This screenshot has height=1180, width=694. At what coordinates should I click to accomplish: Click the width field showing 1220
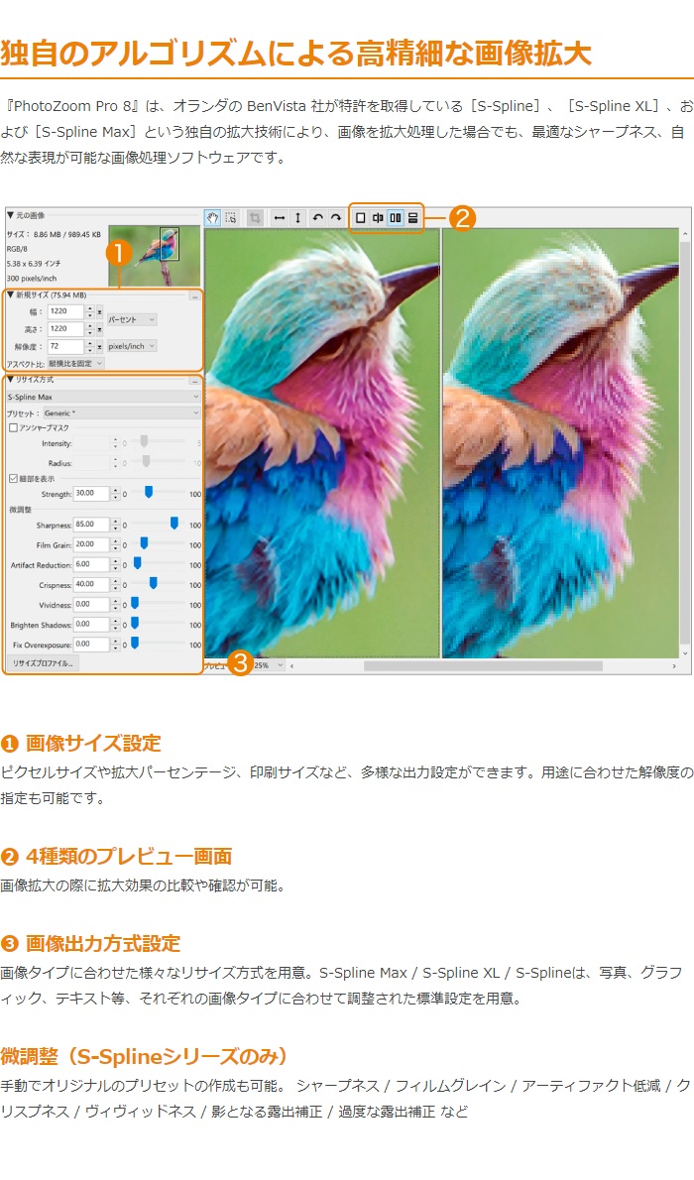point(65,310)
